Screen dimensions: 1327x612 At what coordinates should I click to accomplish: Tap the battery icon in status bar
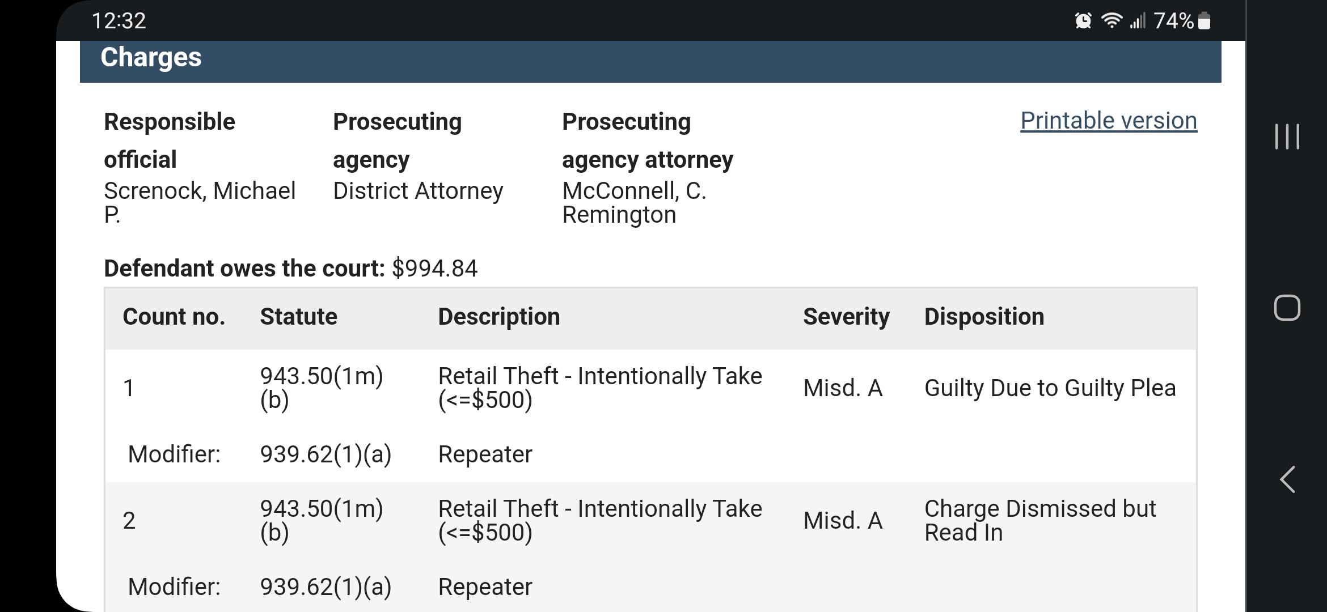pyautogui.click(x=1205, y=21)
